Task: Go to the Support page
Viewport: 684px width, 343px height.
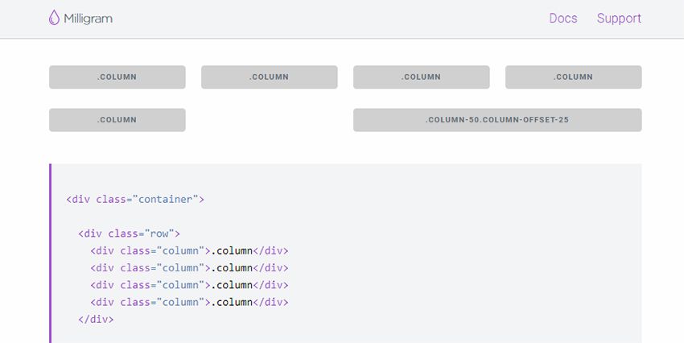Action: coord(619,19)
